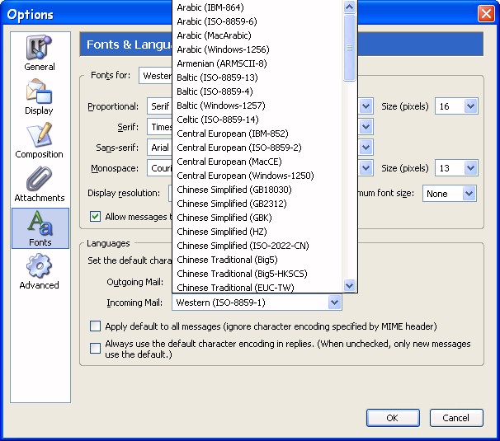Expand the Proportional font type dropdown arrow
The height and width of the screenshot is (441, 500).
366,106
